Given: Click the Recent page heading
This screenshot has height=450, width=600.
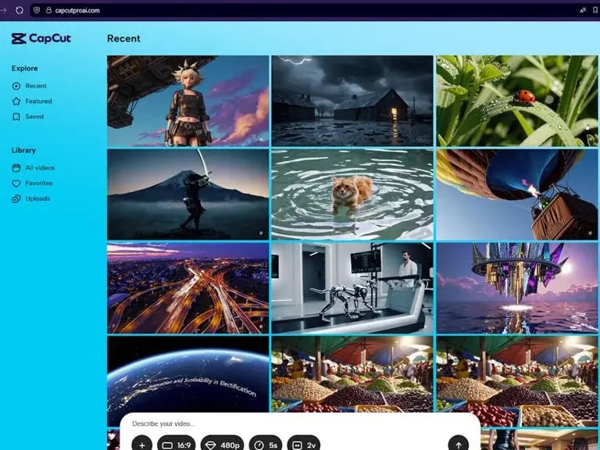Looking at the screenshot, I should coord(123,38).
